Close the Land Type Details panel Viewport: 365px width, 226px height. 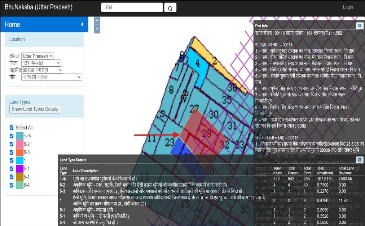[359, 160]
